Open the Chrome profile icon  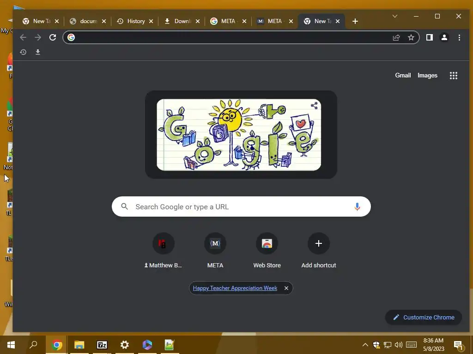(x=444, y=37)
